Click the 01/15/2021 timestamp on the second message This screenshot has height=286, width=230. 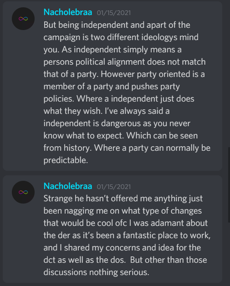click(x=114, y=187)
